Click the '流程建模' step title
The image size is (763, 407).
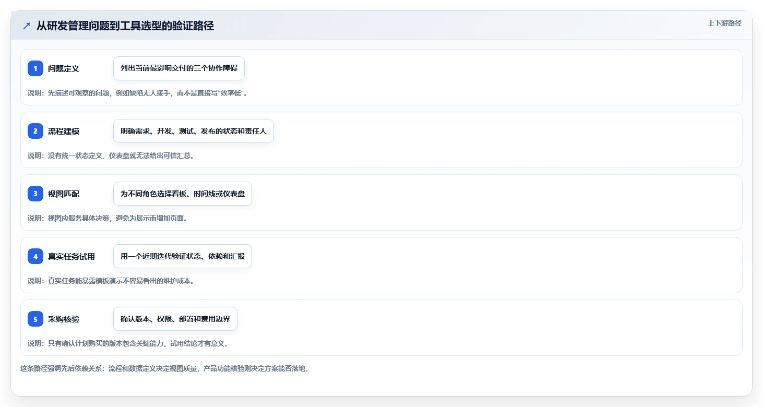pyautogui.click(x=64, y=131)
